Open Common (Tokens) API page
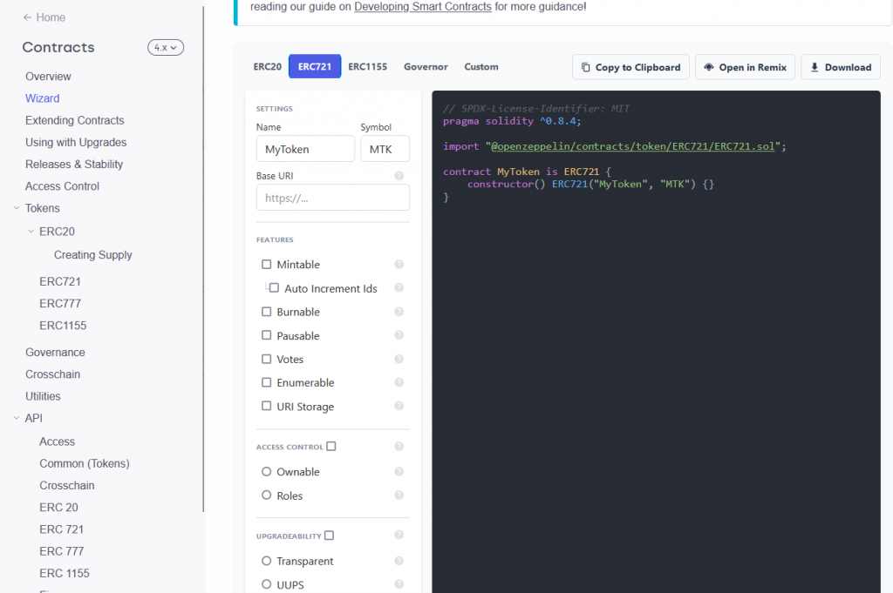893x593 pixels. 85,463
